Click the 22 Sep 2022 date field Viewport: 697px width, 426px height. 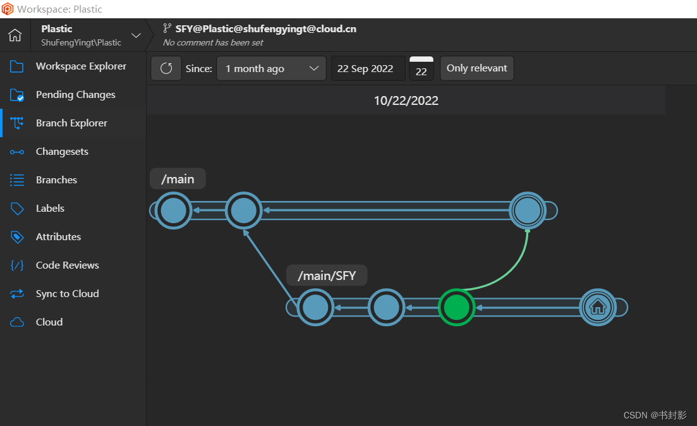368,68
